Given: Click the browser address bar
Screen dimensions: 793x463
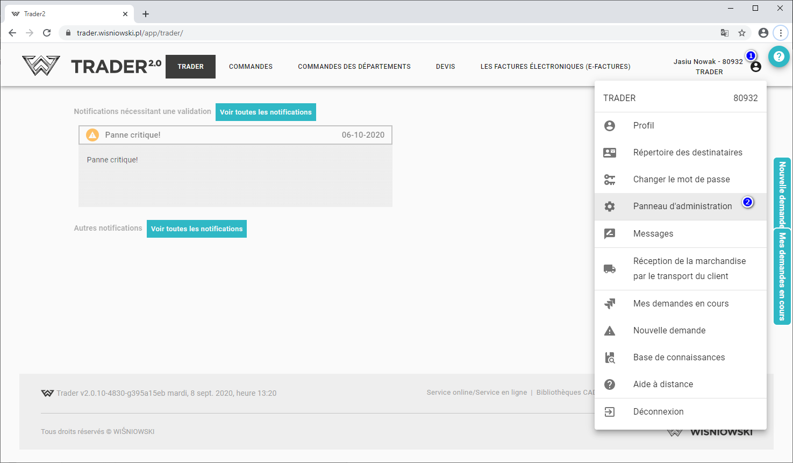Looking at the screenshot, I should point(376,33).
